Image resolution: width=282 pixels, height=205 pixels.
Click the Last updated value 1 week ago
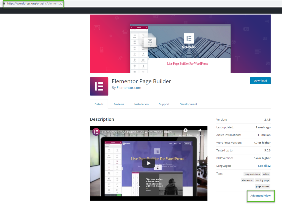[x=263, y=127]
